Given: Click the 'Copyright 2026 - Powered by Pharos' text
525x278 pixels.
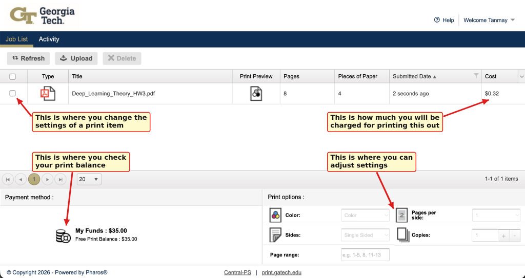Looking at the screenshot, I should (x=57, y=272).
